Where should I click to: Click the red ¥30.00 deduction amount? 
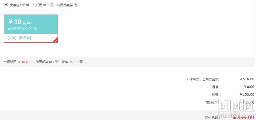(24, 62)
